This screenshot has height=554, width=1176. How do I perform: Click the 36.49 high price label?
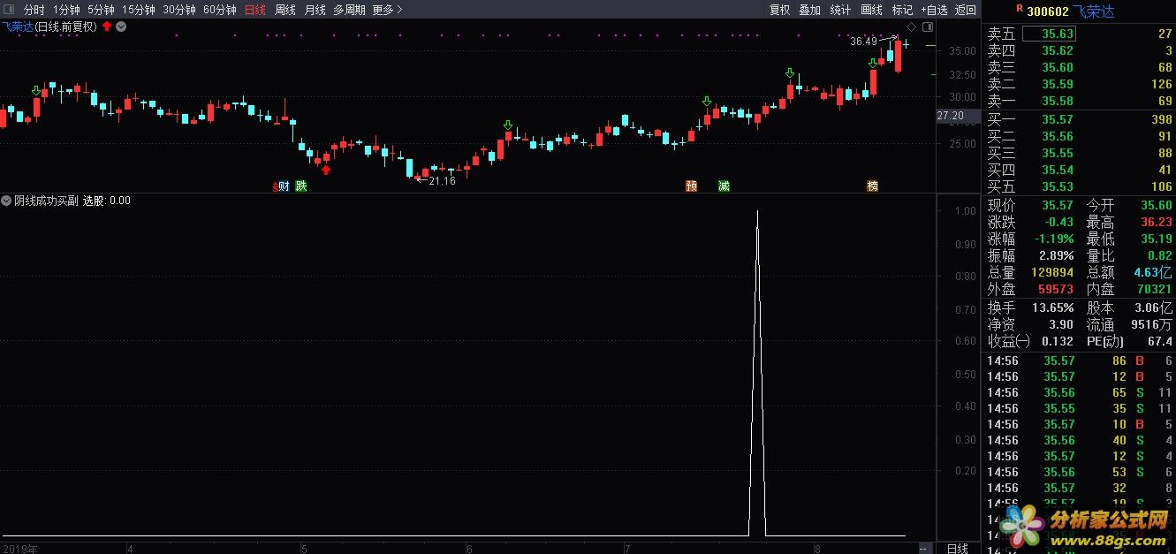[x=863, y=41]
